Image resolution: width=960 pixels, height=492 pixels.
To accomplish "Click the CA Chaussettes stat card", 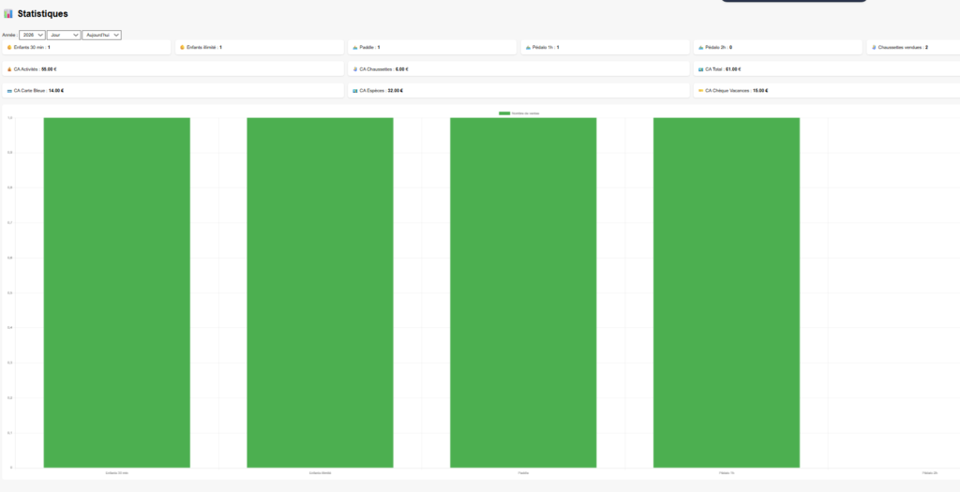I will pyautogui.click(x=518, y=69).
